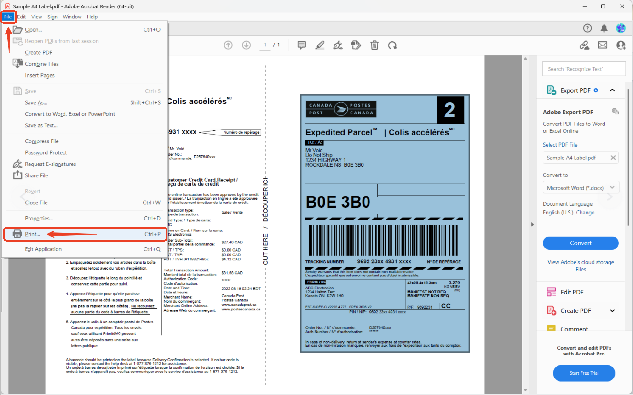The height and width of the screenshot is (395, 633).
Task: Select Close File menu entry
Action: point(85,203)
